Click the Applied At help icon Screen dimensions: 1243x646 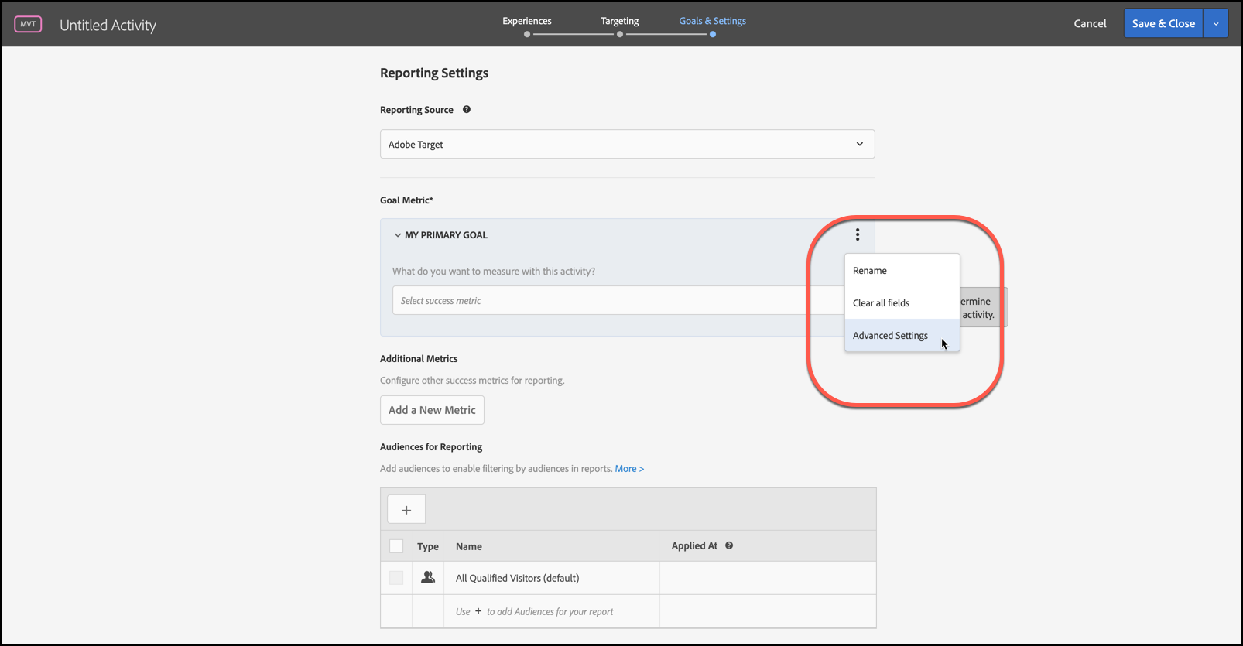click(729, 545)
